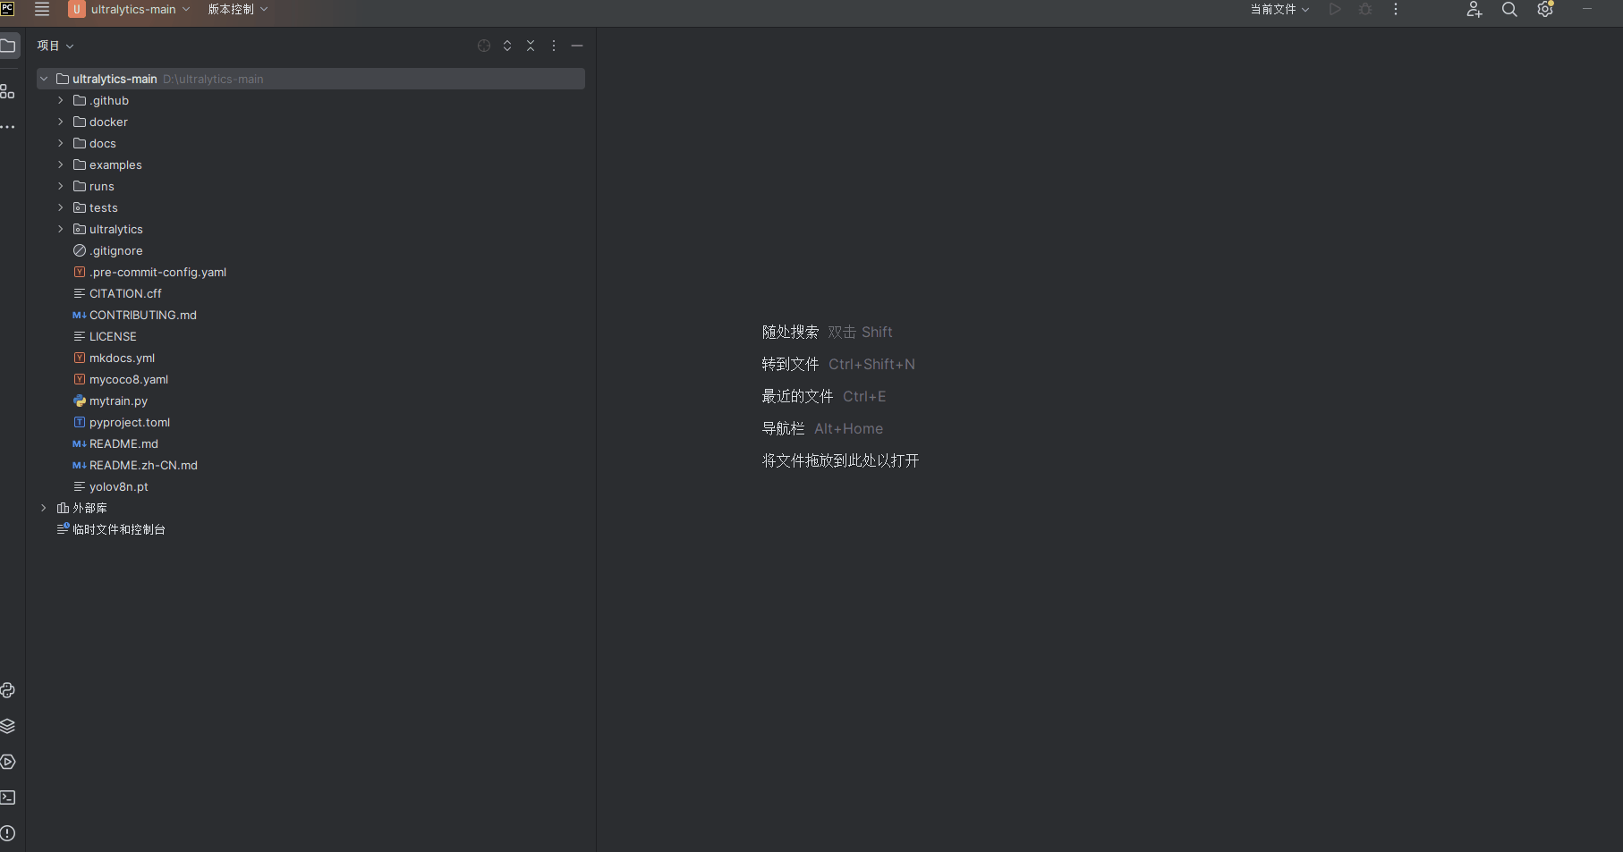Click Expand All in project panel

click(507, 46)
